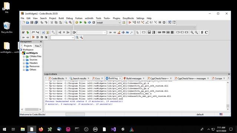
Task: Click the Build and run icon
Action: [x=85, y=23]
